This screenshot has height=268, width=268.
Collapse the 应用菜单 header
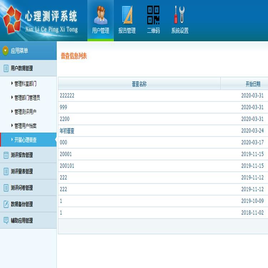[x=28, y=51]
